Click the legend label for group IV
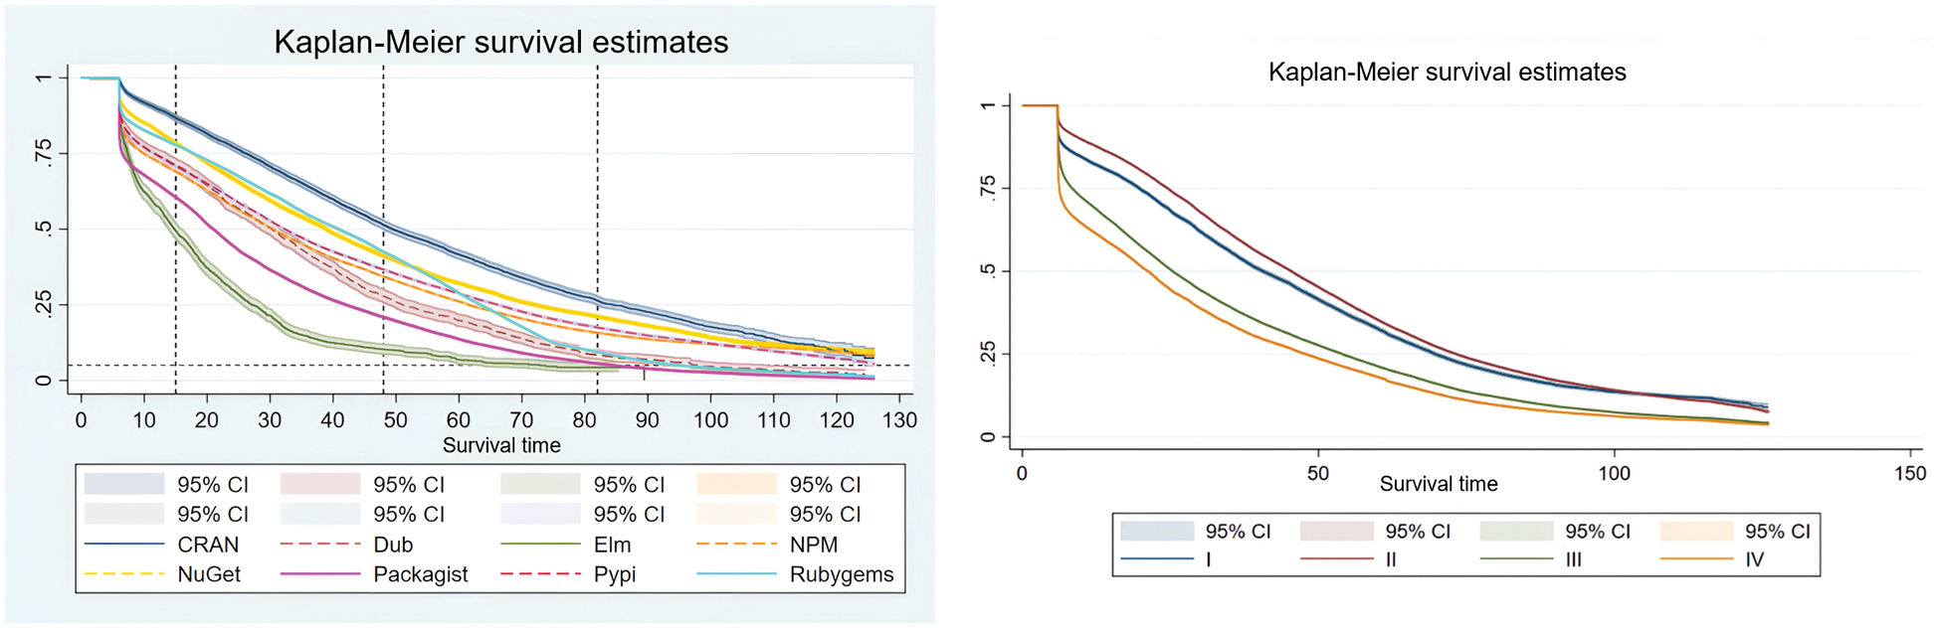1935x628 pixels. [1754, 559]
